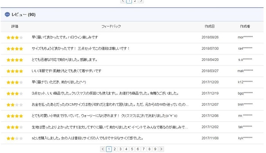The image size is (266, 153).
Task: Go to page 2 in bottom pagination
Action: coord(115,149)
